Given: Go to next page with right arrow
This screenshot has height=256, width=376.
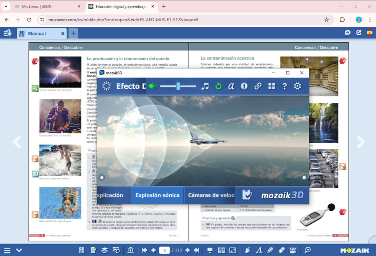Looking at the screenshot, I should tap(360, 142).
